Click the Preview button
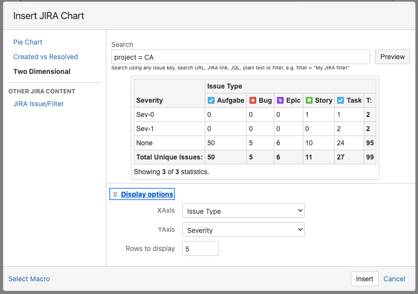This screenshot has width=418, height=294. (392, 57)
